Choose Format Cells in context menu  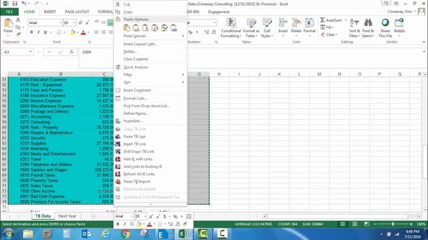(150, 99)
